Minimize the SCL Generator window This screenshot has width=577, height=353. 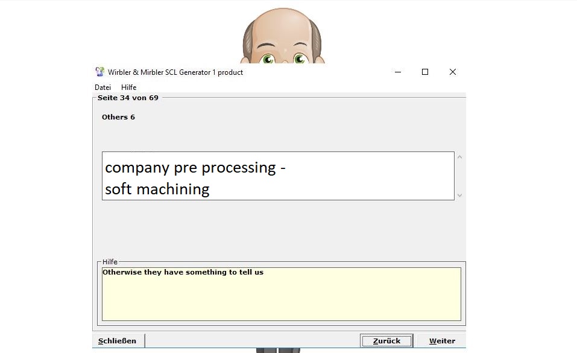point(398,72)
